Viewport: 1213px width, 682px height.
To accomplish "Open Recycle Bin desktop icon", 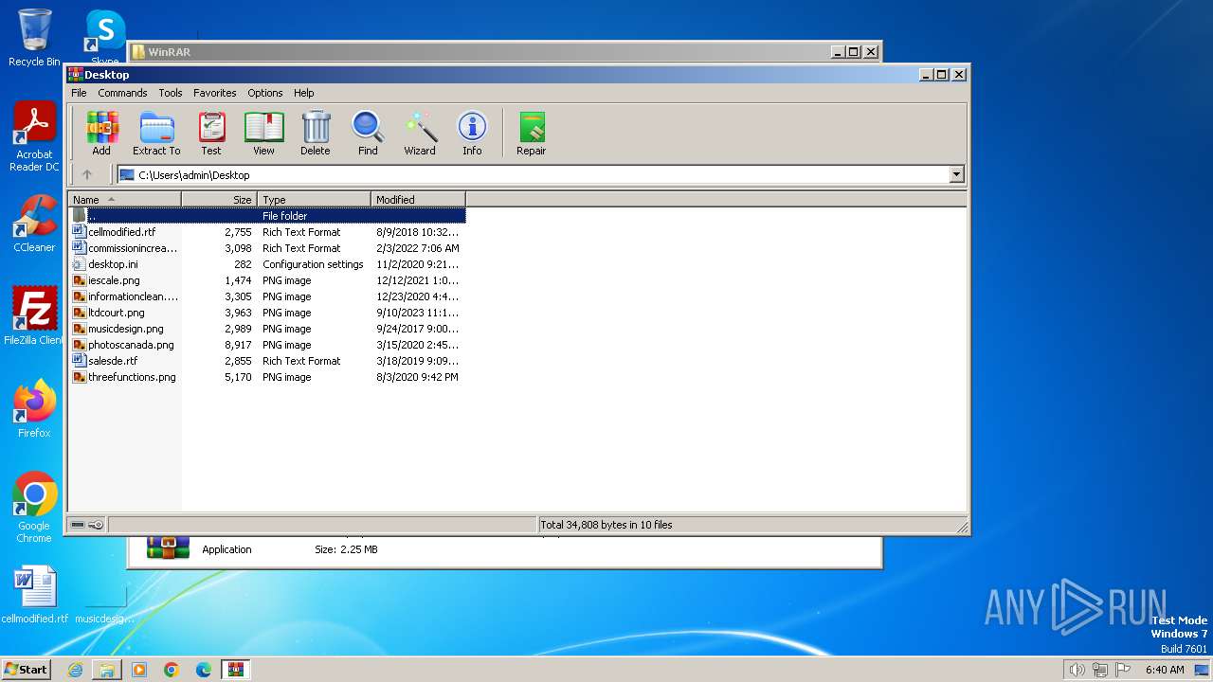I will coord(34,38).
